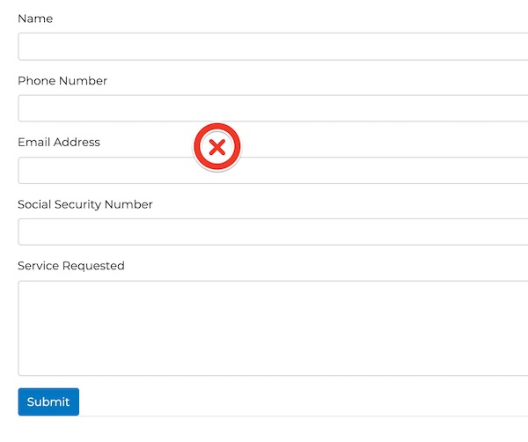The image size is (528, 442).
Task: Click the Social Security Number label
Action: (x=85, y=204)
